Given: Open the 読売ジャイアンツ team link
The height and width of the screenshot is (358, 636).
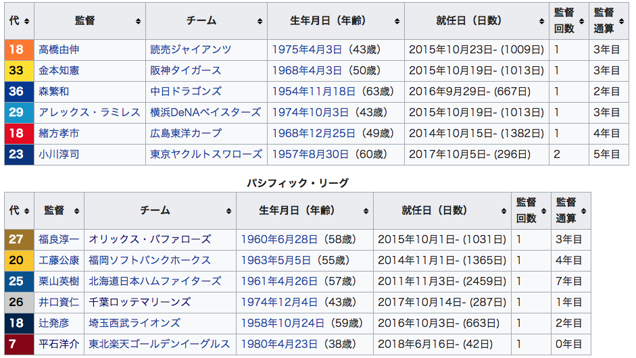Looking at the screenshot, I should (191, 49).
